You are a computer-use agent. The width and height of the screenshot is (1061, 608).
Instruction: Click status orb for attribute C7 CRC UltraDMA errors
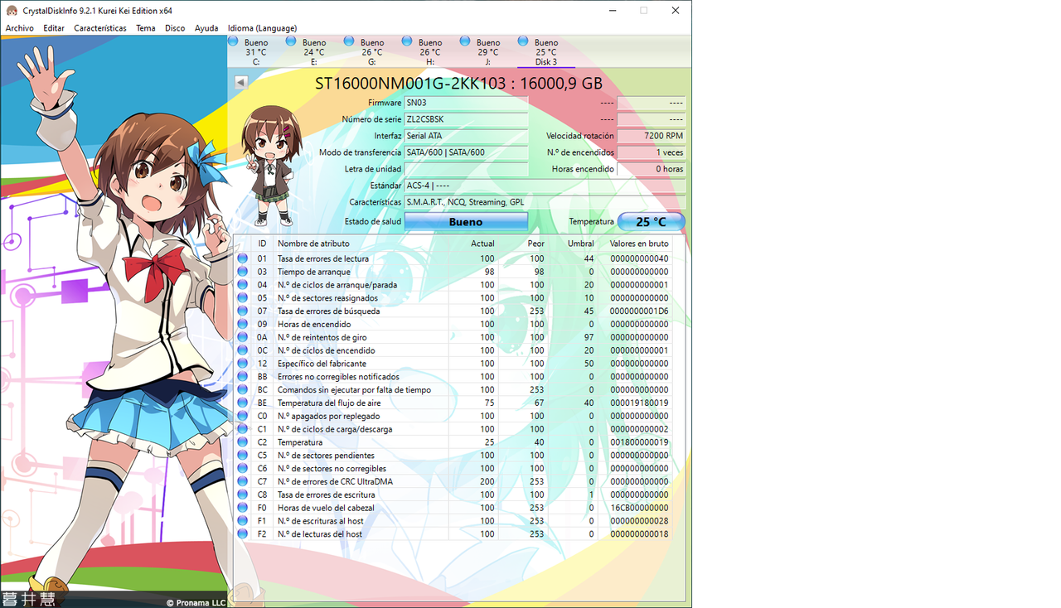(x=243, y=481)
